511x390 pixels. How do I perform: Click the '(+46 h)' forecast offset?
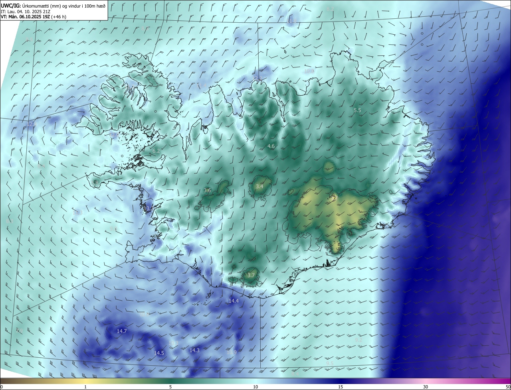[x=59, y=17]
